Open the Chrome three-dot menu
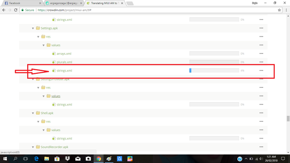This screenshot has height=163, width=290. [286, 10]
